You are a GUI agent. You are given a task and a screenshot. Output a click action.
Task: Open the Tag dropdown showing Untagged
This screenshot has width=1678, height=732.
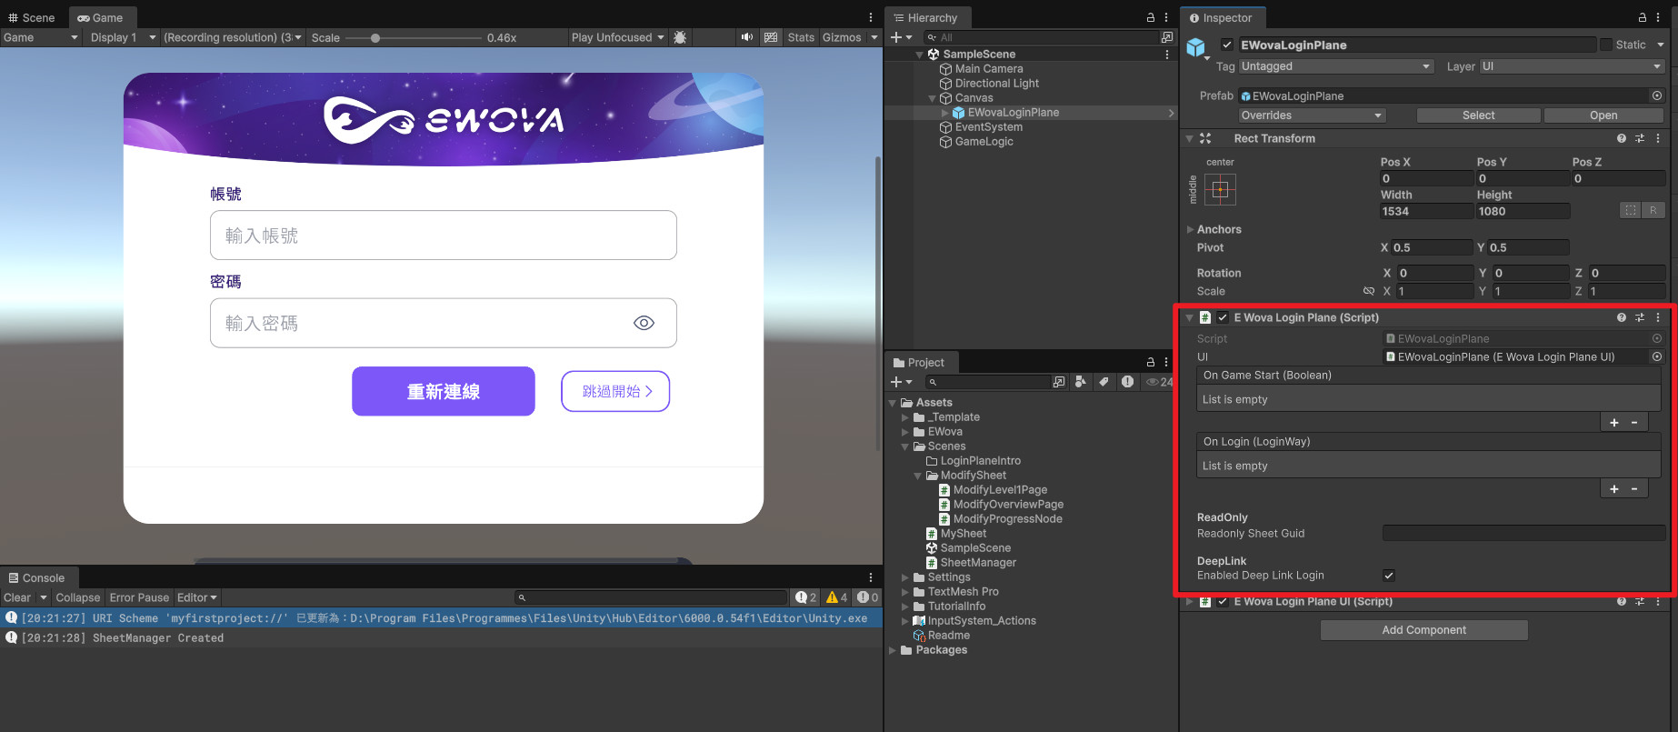pos(1336,66)
